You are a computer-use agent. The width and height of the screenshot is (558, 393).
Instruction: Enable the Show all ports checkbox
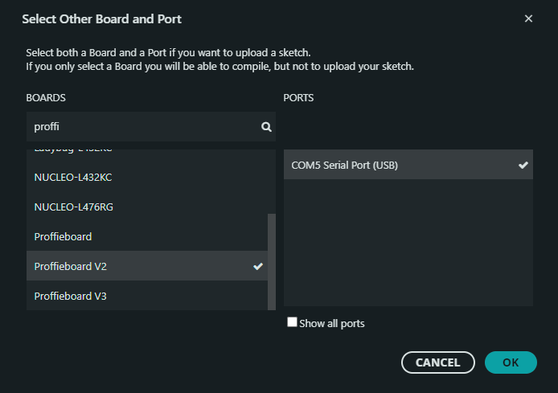[x=292, y=322]
